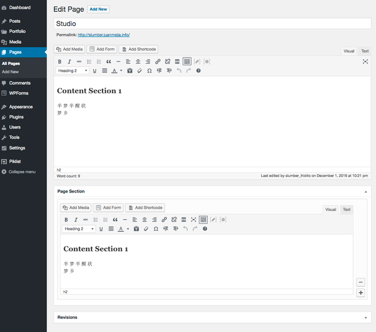Click bulleted list icon in Page Section editor

[x=96, y=220]
